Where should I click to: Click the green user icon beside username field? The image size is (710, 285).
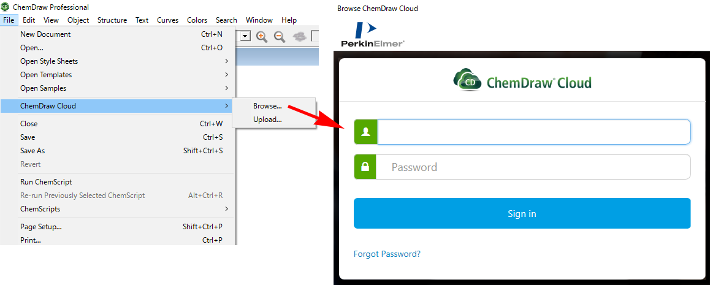coord(365,132)
